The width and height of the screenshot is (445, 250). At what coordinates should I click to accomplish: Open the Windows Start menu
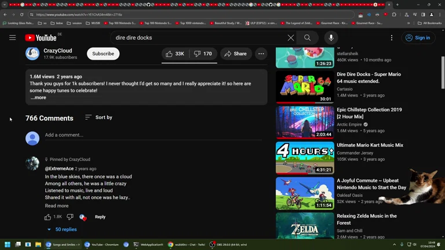coord(8,244)
